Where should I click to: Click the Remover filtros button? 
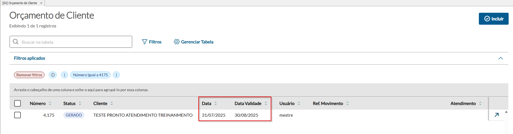coord(29,75)
